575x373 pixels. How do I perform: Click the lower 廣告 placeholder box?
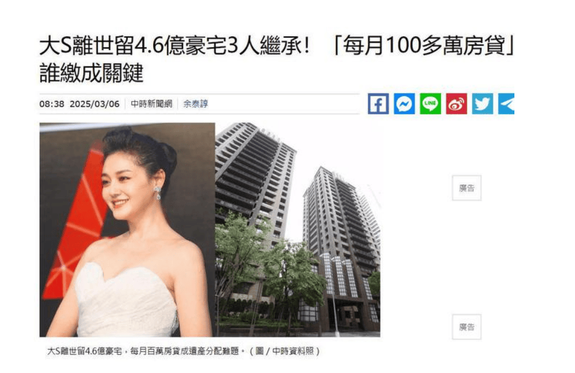coord(467,327)
